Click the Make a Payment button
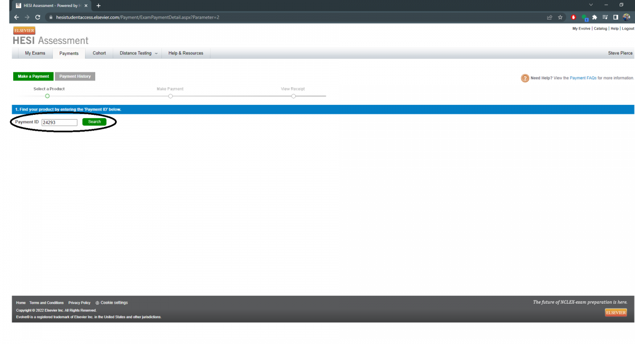The width and height of the screenshot is (635, 344). click(x=33, y=76)
